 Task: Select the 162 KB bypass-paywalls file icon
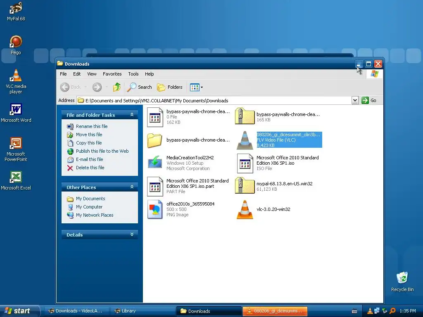155,117
